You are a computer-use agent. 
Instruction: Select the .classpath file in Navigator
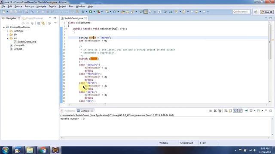coord(19,45)
